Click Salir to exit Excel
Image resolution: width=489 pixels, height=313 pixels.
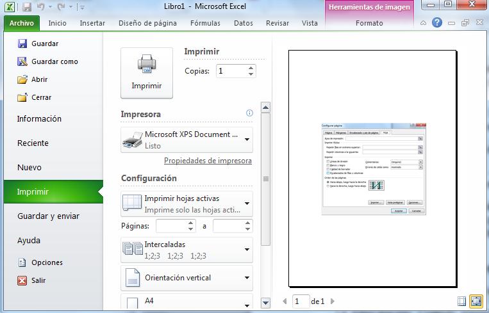tap(31, 280)
